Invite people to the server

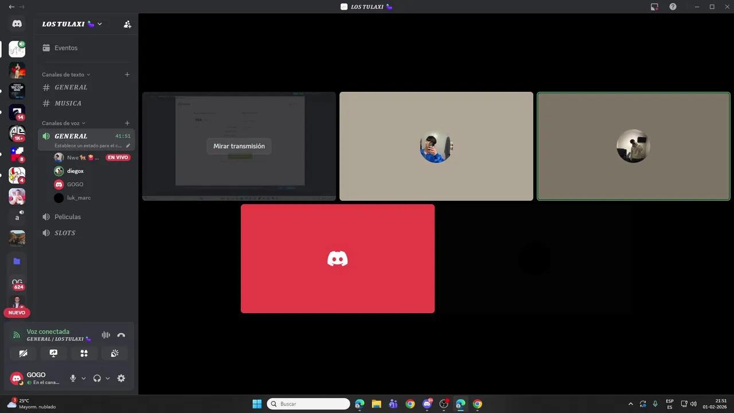click(127, 24)
